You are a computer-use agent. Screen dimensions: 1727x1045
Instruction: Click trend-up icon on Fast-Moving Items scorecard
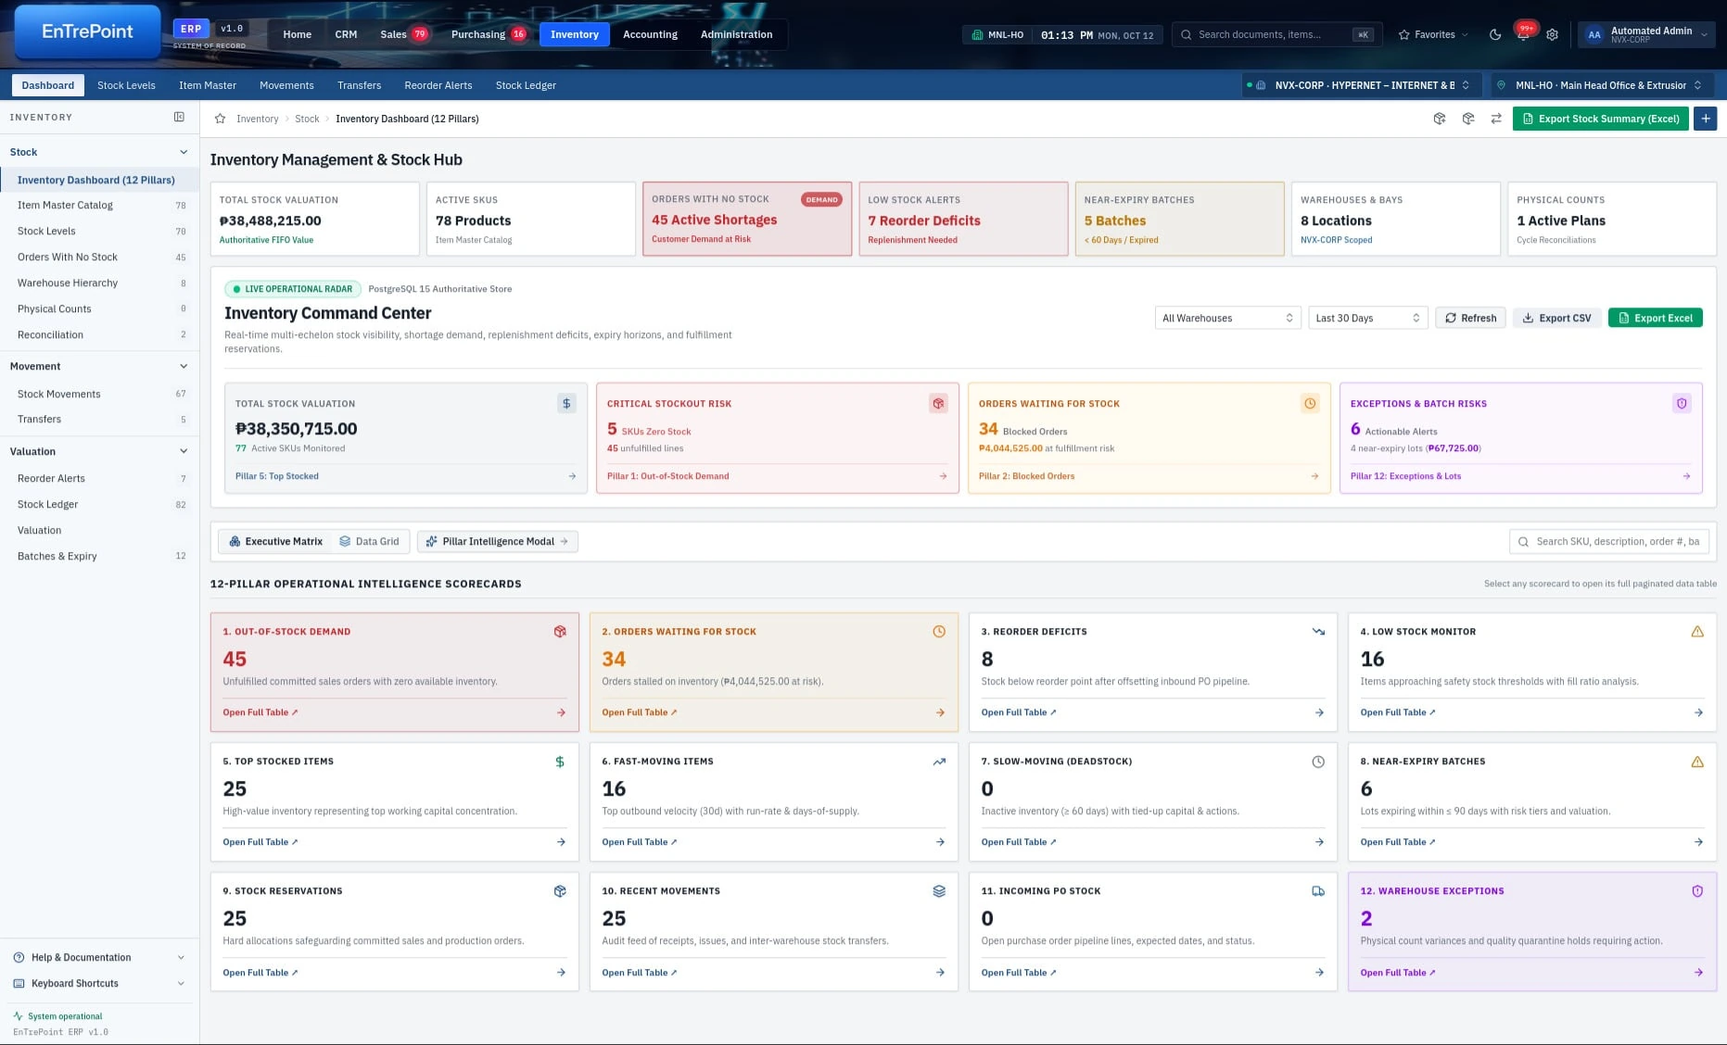(x=939, y=762)
